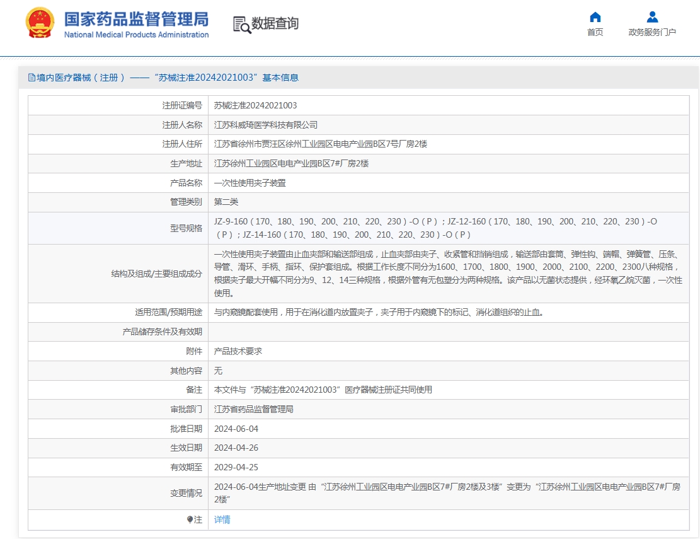Click the document icon before 境内医疗器械

32,78
